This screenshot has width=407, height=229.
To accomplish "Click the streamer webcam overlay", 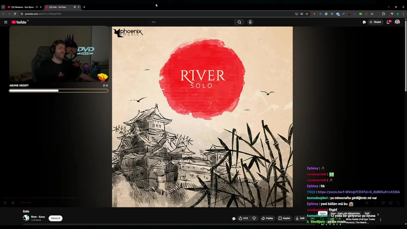I will pos(59,54).
